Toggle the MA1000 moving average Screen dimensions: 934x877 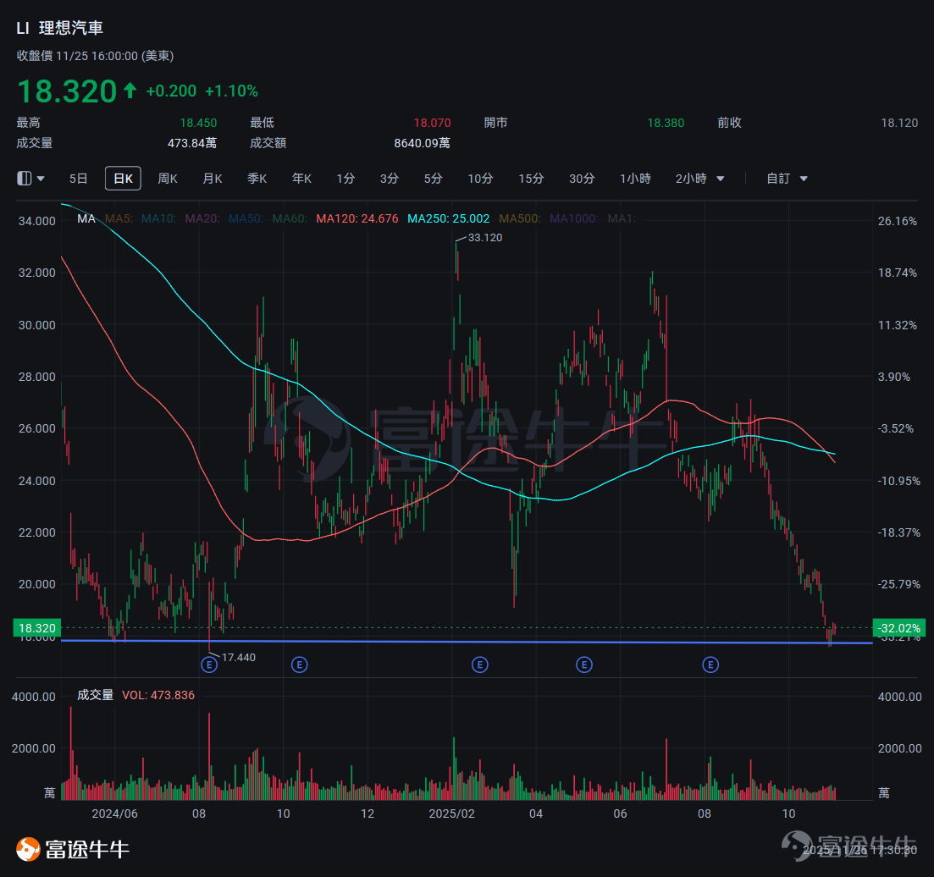click(x=574, y=218)
